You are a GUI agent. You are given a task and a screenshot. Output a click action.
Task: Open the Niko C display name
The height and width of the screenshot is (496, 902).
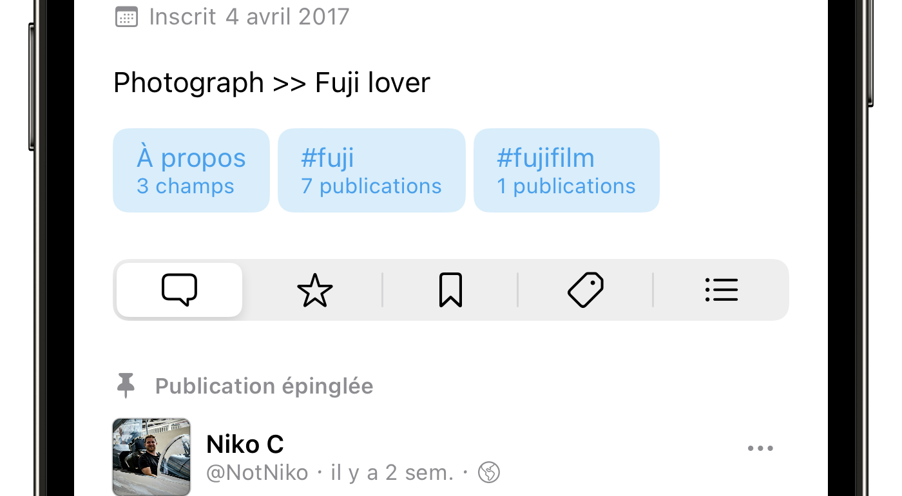click(x=245, y=444)
